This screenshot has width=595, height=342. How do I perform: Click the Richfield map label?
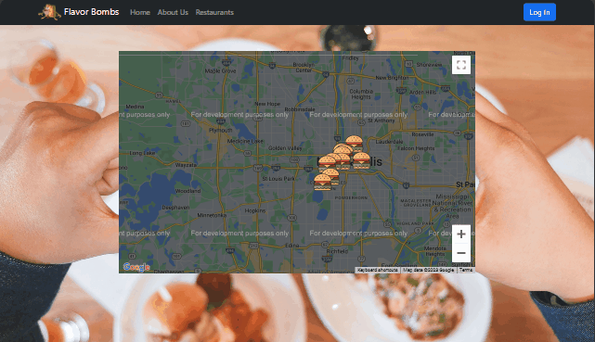337,251
